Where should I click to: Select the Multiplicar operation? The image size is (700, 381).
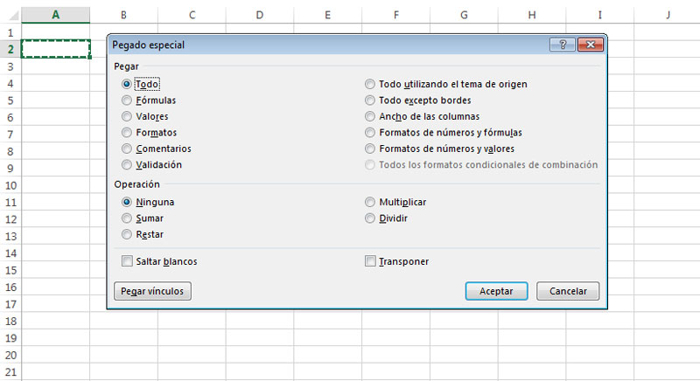point(369,202)
